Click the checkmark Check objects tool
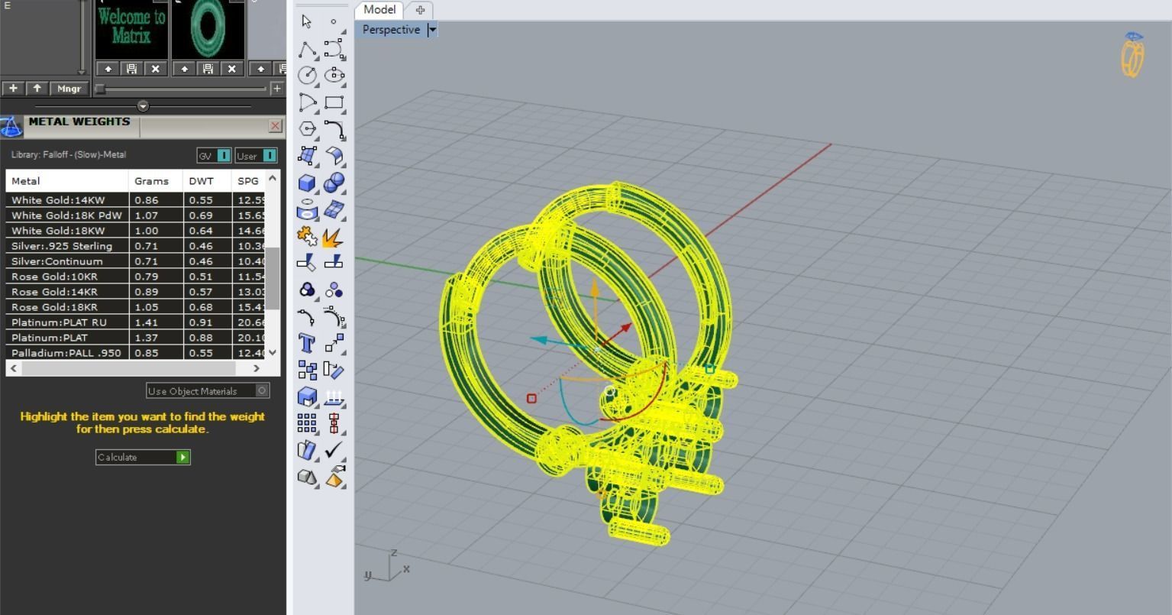The height and width of the screenshot is (615, 1172). [334, 450]
